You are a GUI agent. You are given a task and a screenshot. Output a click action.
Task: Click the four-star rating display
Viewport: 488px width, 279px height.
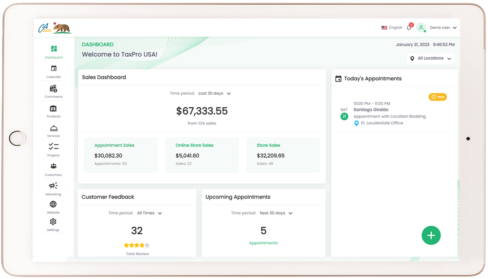click(137, 245)
